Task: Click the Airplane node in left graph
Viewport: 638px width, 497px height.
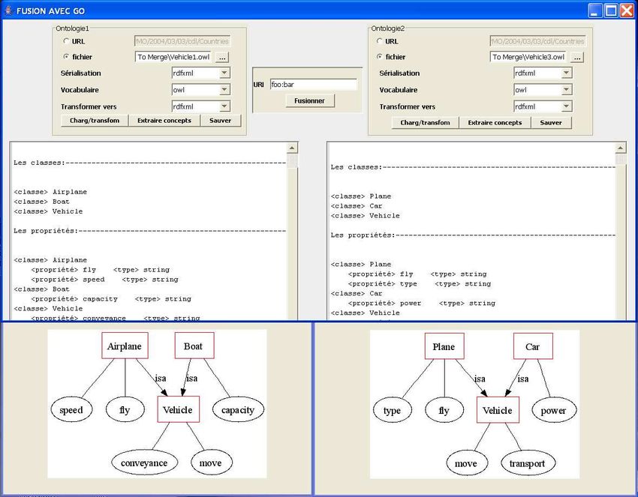Action: (x=125, y=346)
